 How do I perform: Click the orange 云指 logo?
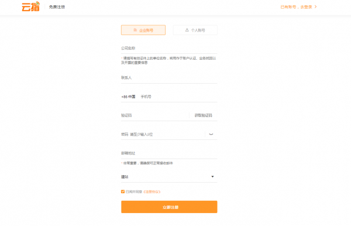point(30,6)
